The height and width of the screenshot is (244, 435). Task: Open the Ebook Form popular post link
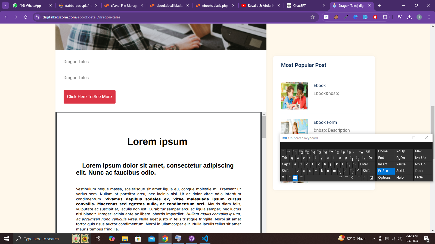click(325, 122)
